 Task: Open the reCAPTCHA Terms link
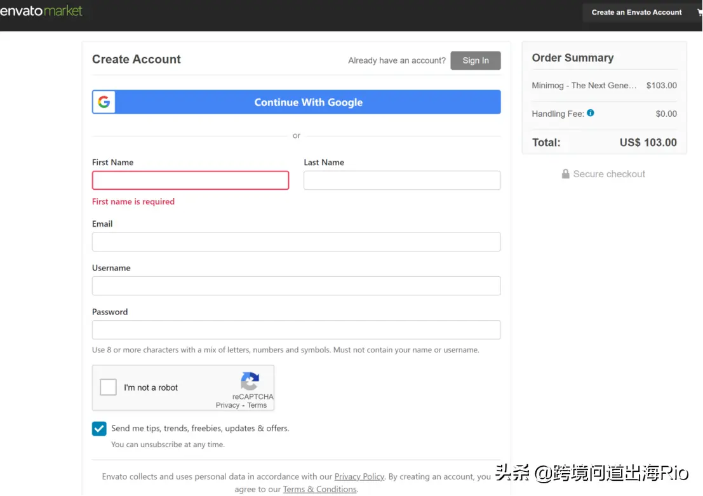257,405
